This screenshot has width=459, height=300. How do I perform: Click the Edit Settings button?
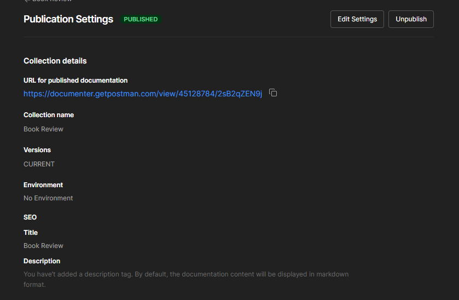click(357, 19)
